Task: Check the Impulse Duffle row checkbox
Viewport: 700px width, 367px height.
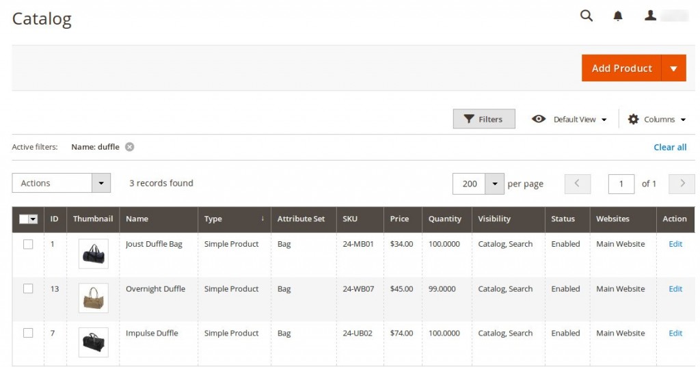Action: tap(28, 333)
